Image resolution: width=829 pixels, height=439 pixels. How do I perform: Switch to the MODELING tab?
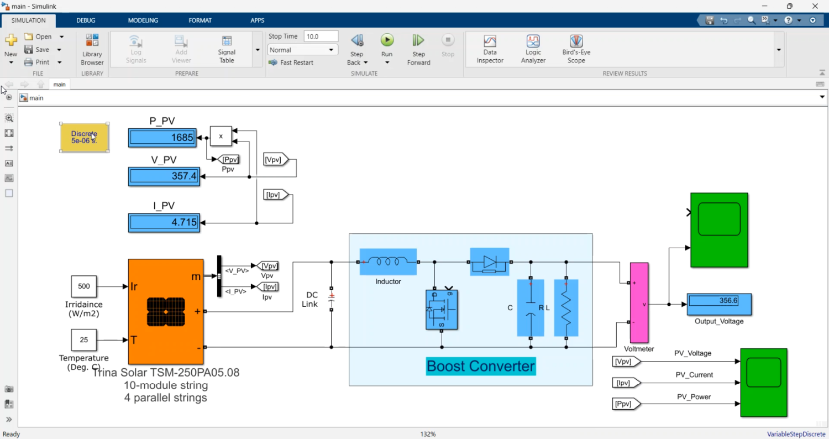[143, 20]
